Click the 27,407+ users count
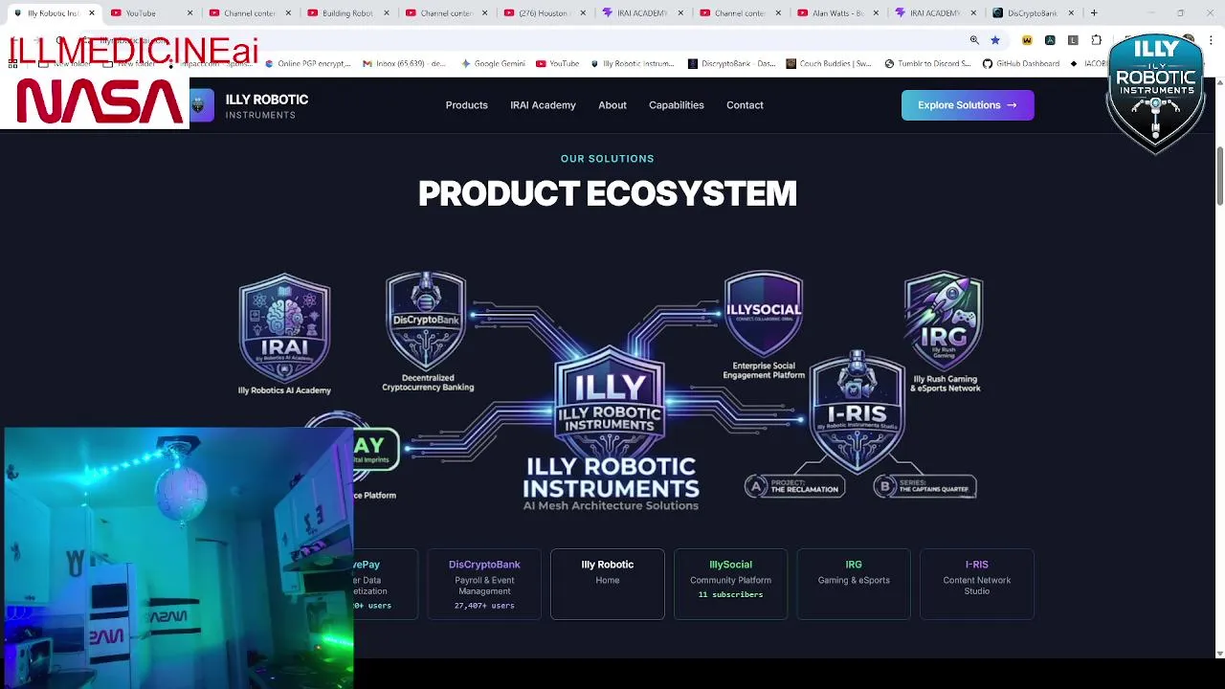The width and height of the screenshot is (1225, 689). tap(484, 606)
